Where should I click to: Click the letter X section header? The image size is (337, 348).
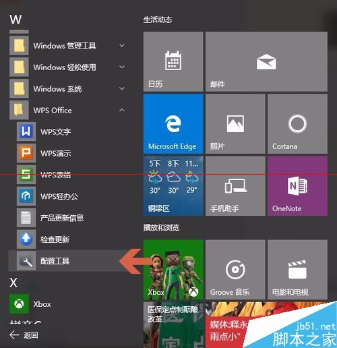tap(13, 283)
